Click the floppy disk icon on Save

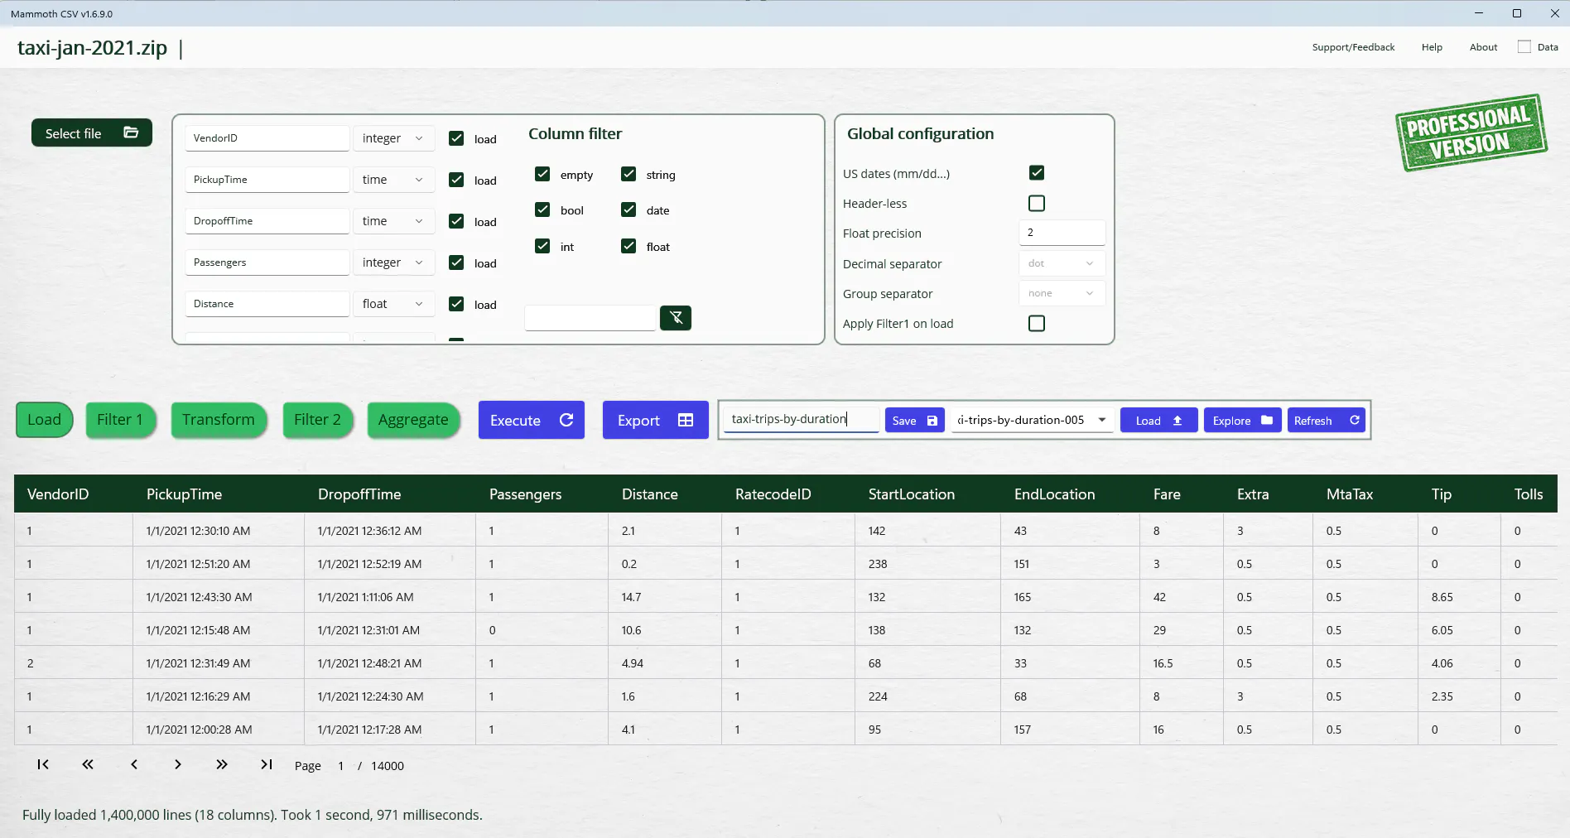pos(932,421)
